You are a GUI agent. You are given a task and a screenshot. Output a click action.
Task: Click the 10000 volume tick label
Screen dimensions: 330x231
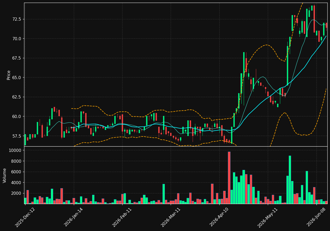[x=15, y=151]
